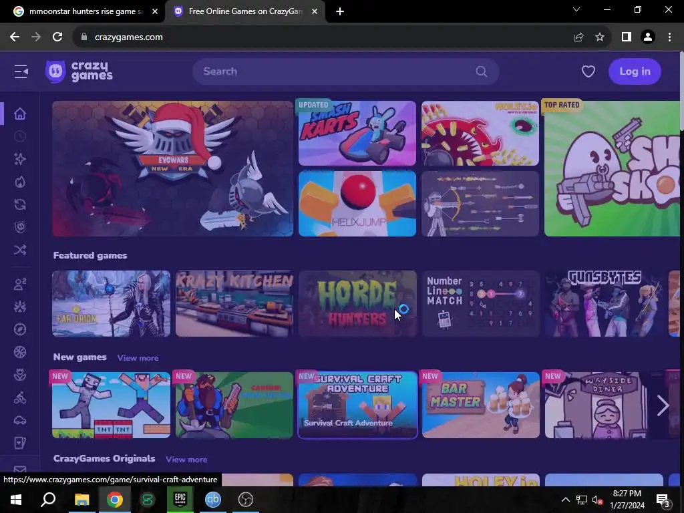Open OBS Studio from taskbar

click(x=246, y=500)
